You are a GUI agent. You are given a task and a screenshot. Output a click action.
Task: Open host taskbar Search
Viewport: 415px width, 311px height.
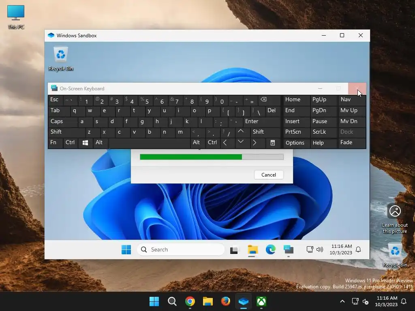click(x=172, y=301)
